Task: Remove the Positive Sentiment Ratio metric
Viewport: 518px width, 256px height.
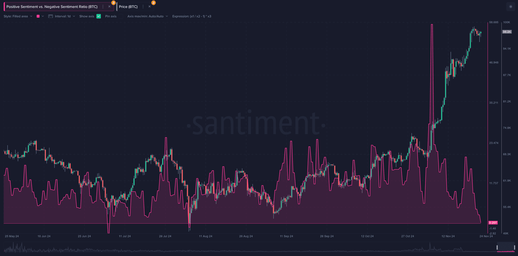Action: [x=109, y=7]
